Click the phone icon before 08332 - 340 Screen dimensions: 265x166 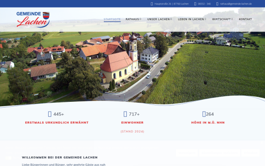point(195,4)
